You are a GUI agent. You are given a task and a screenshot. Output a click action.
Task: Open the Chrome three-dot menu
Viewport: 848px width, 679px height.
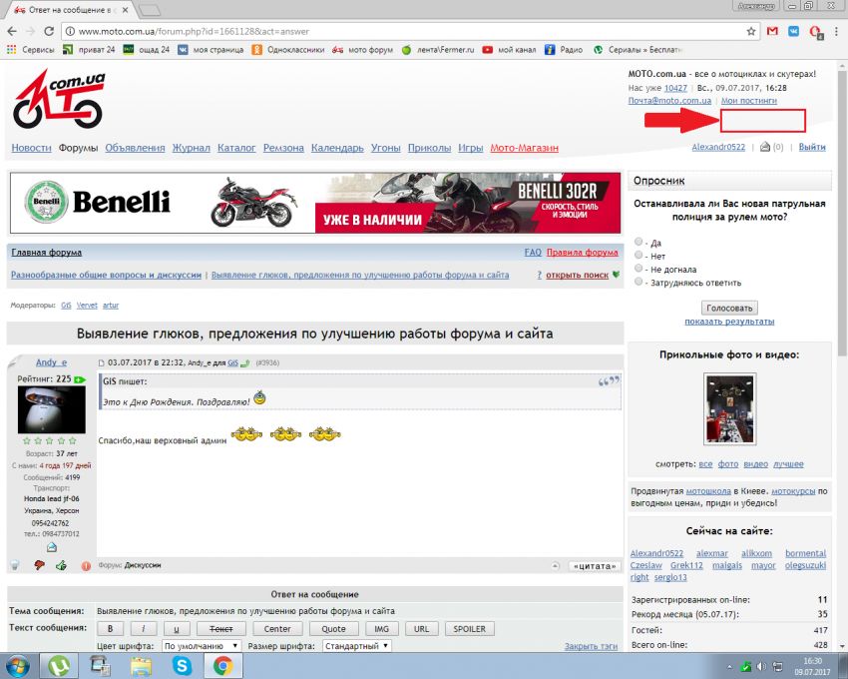click(835, 31)
